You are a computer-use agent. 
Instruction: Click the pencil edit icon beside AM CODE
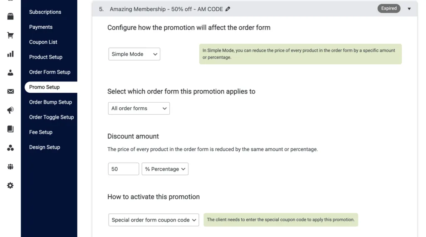[x=228, y=9]
